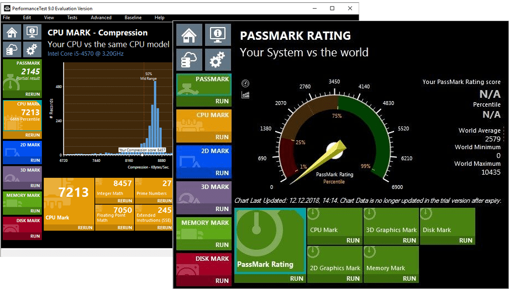The width and height of the screenshot is (509, 289).
Task: Click large PassMark Rating stopwatch tile at bottom
Action: pyautogui.click(x=270, y=245)
